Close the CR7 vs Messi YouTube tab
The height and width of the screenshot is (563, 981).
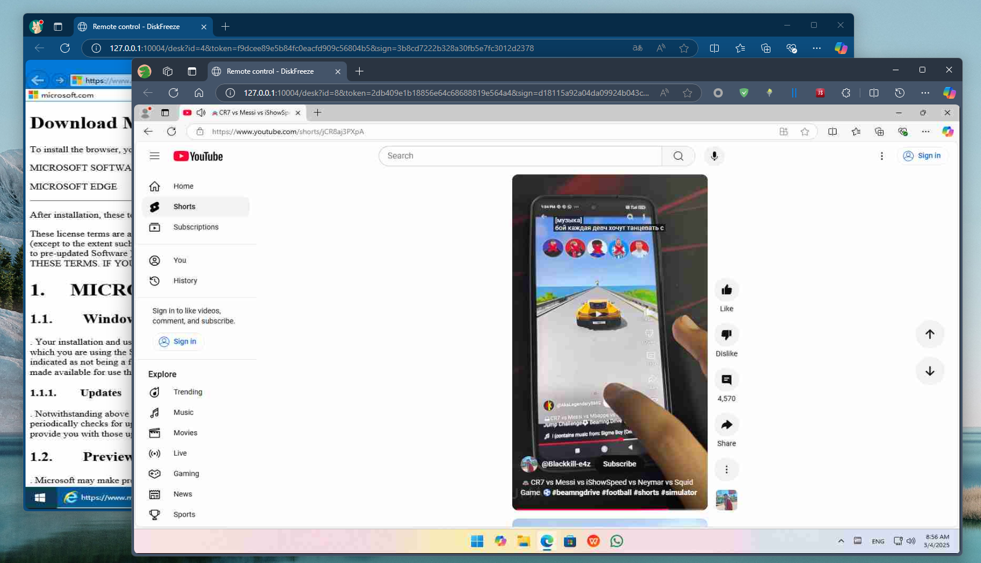pyautogui.click(x=298, y=113)
